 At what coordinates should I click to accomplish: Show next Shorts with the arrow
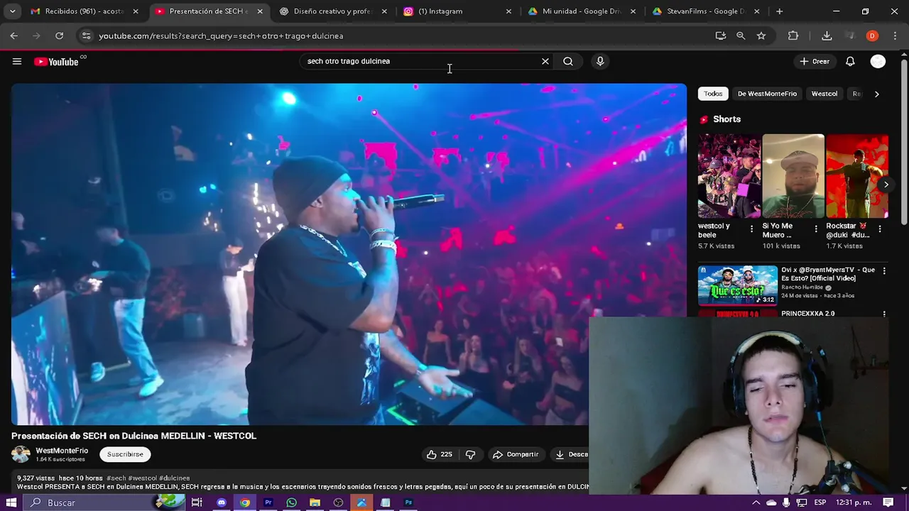tap(886, 185)
